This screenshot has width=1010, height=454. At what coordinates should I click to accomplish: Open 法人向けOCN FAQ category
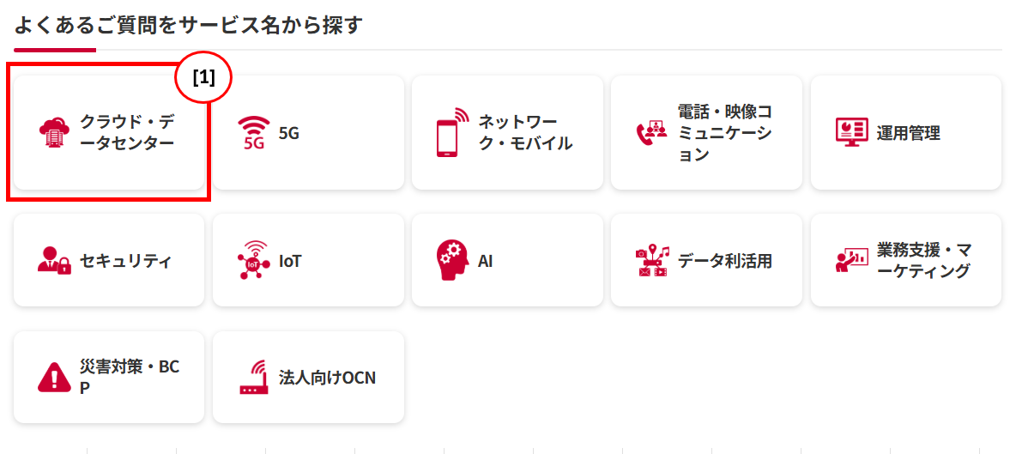click(x=328, y=378)
